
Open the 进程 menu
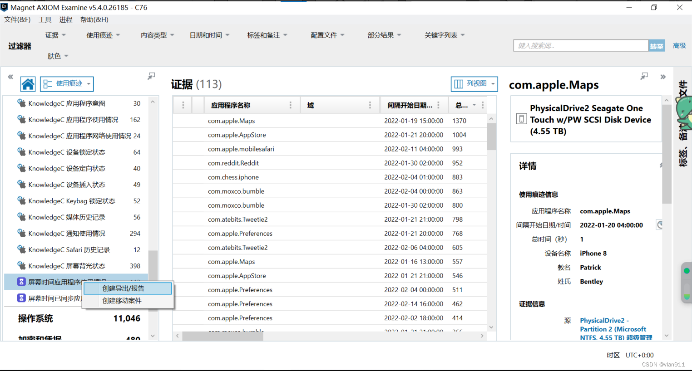pos(66,20)
